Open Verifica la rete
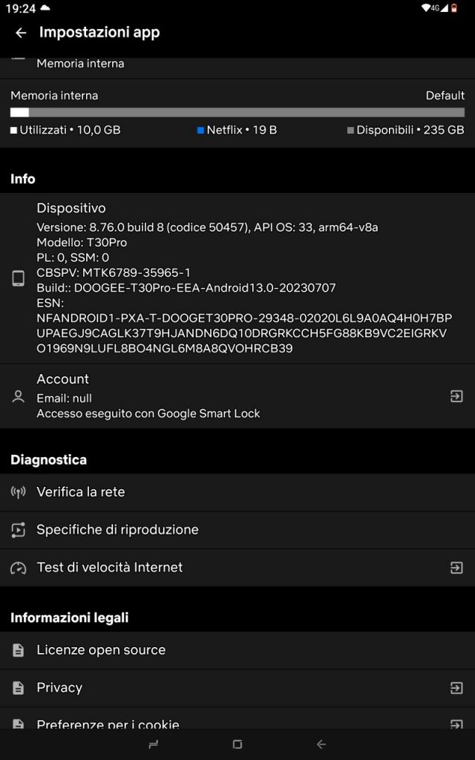This screenshot has height=760, width=475. 81,492
